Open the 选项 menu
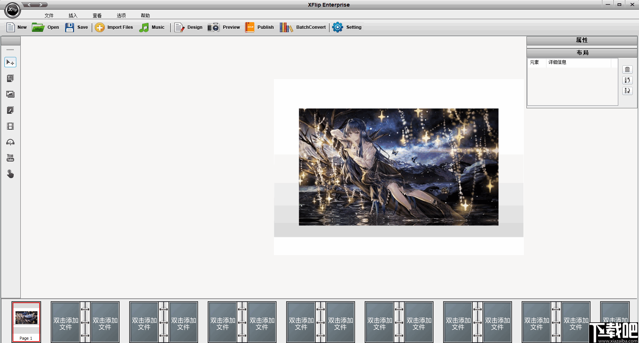639x343 pixels. pyautogui.click(x=121, y=16)
